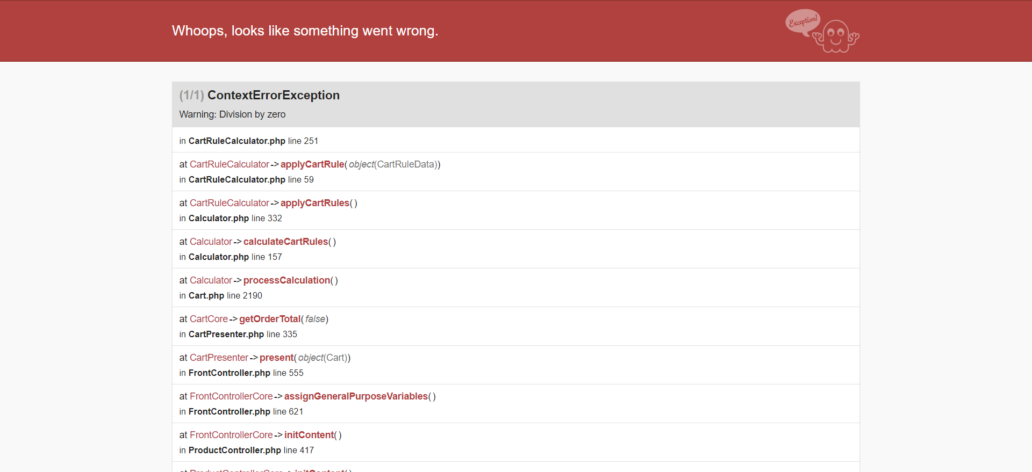Click ProductController.php line 417 reference
The image size is (1032, 472).
pyautogui.click(x=246, y=450)
